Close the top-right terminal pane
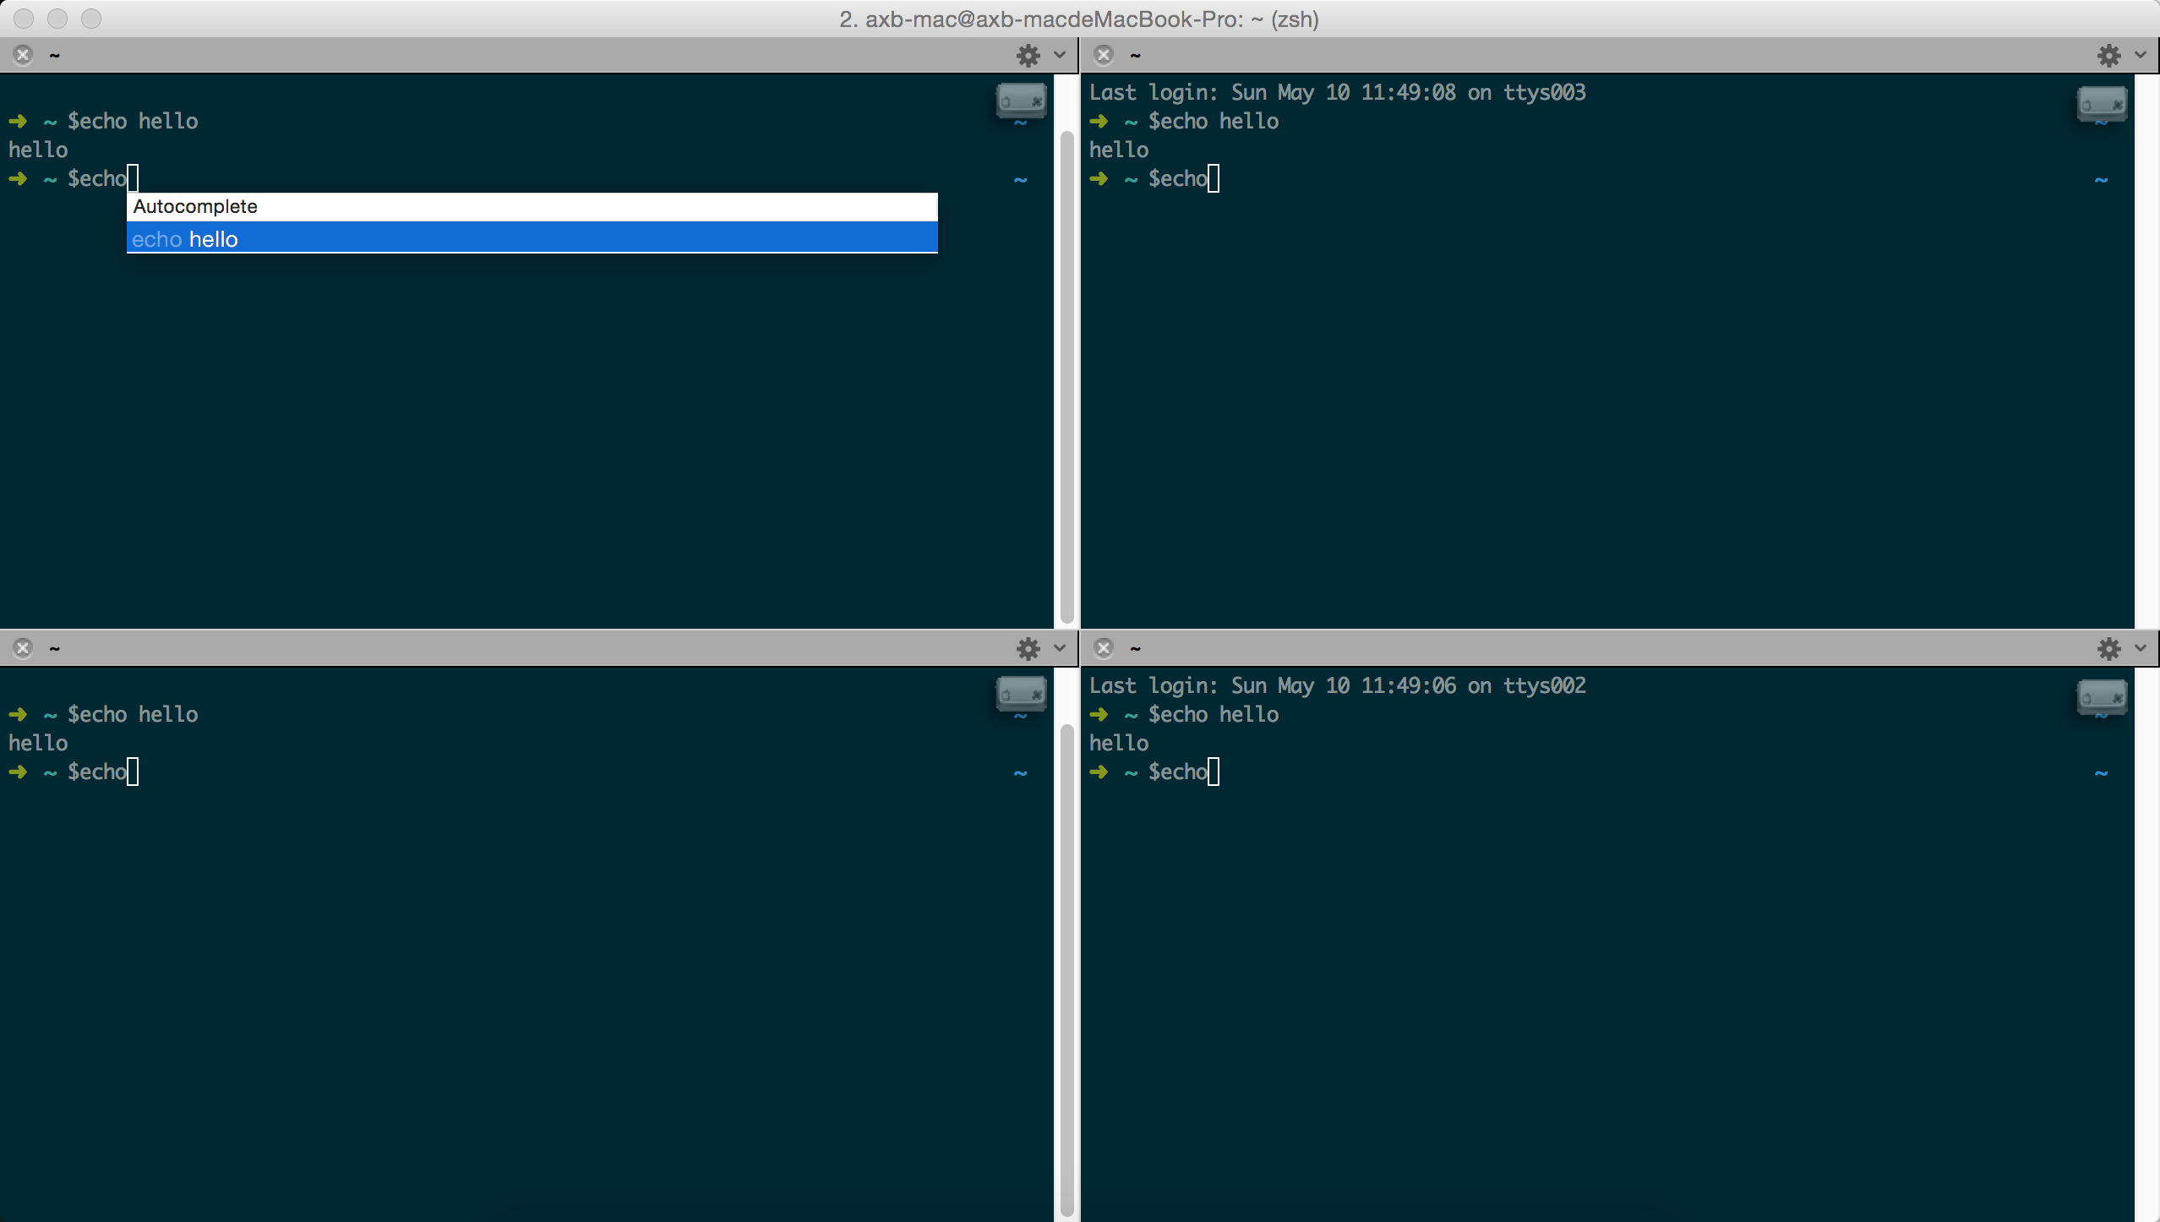 (x=1104, y=55)
